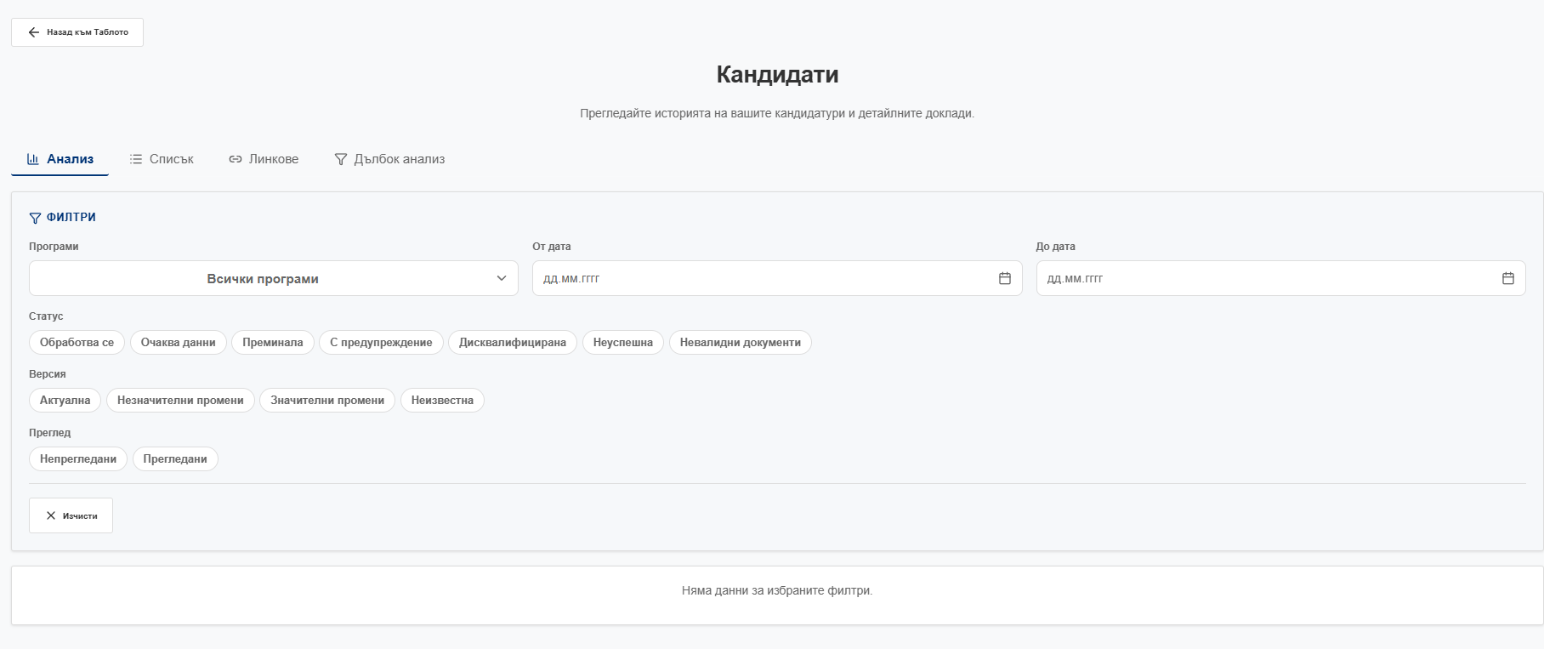This screenshot has width=1544, height=649.
Task: Switch to the Списък tab
Action: coord(162,159)
